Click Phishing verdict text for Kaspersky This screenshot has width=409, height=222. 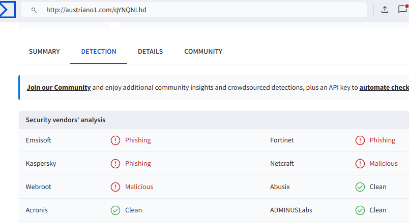pyautogui.click(x=138, y=164)
